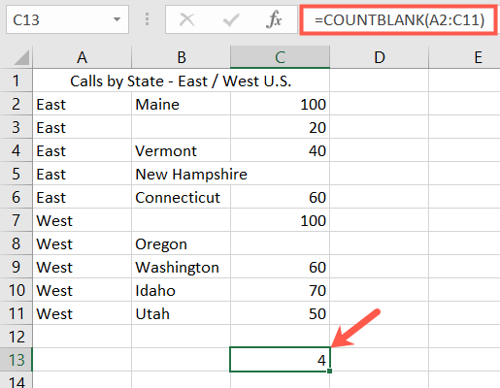Viewport: 500px width, 388px height.
Task: Select row 8 header
Action: coord(17,243)
